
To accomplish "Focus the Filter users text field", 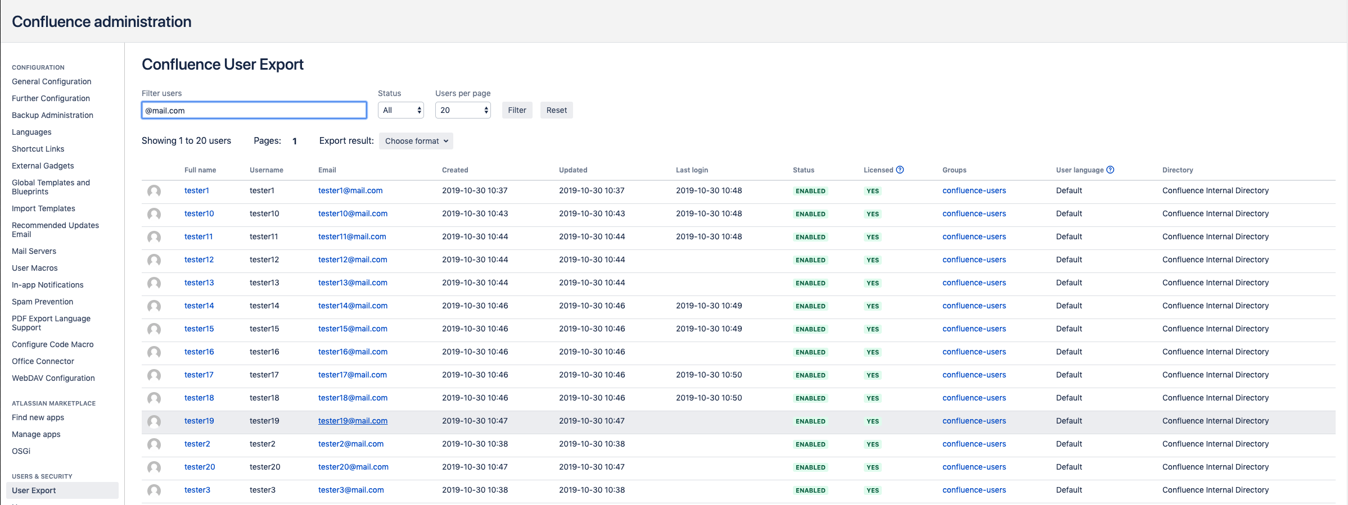I will click(254, 110).
